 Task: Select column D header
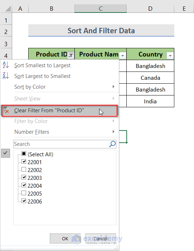[150, 9]
